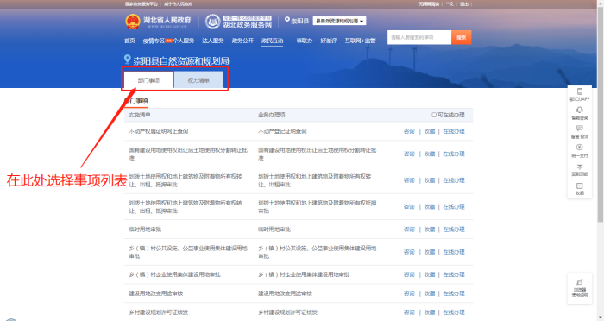604x321 pixels.
Task: Click the orange 搜索 button
Action: pyautogui.click(x=461, y=37)
